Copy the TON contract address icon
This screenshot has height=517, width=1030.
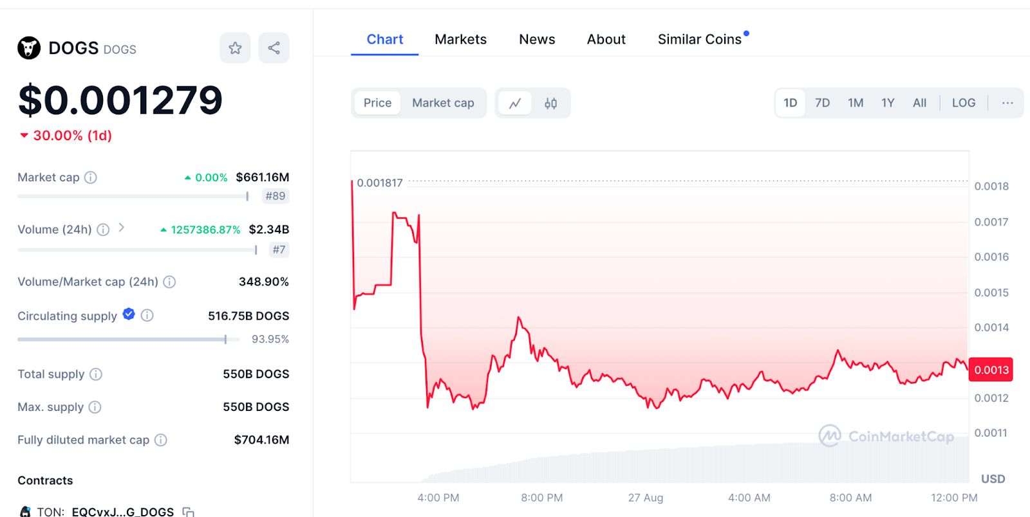pyautogui.click(x=188, y=512)
